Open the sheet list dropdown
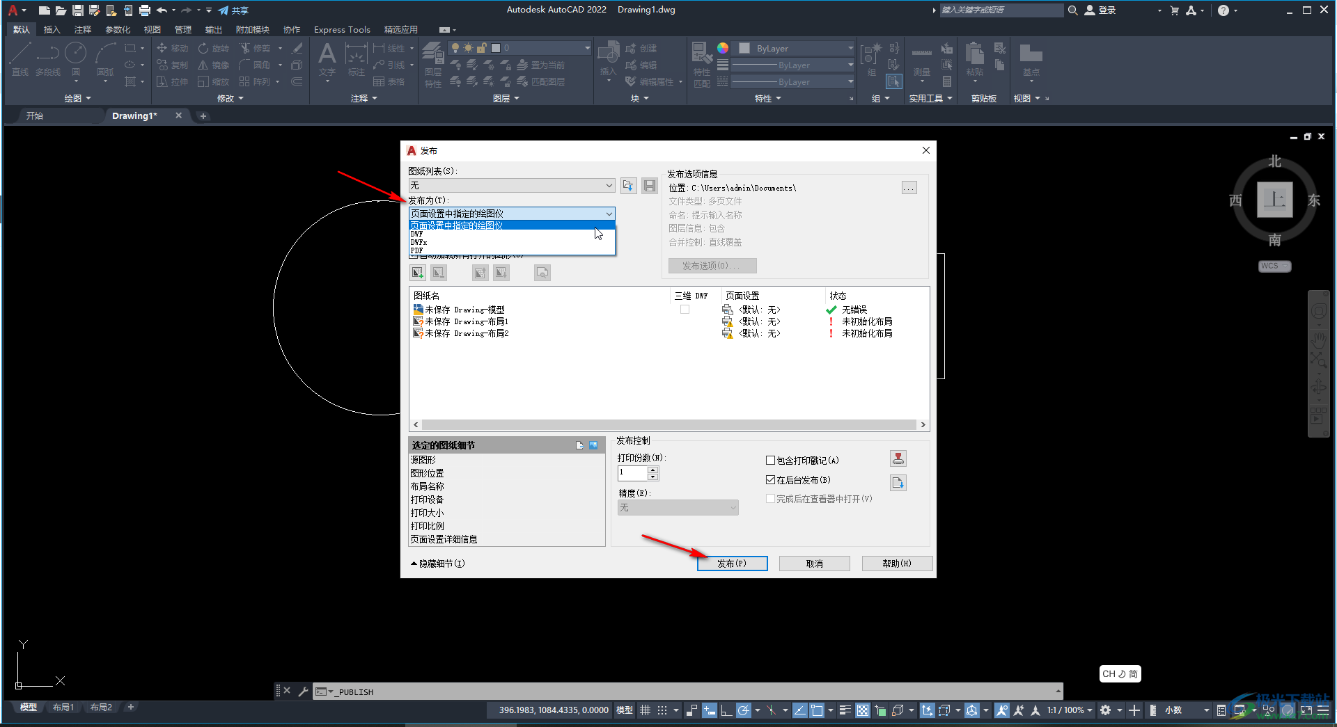Image resolution: width=1337 pixels, height=727 pixels. 609,186
